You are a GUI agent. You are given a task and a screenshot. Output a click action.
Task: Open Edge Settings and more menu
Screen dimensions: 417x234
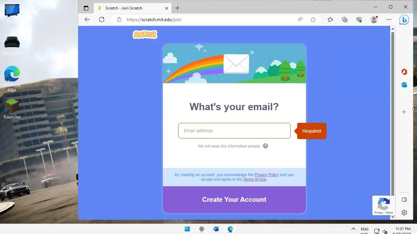click(x=389, y=19)
